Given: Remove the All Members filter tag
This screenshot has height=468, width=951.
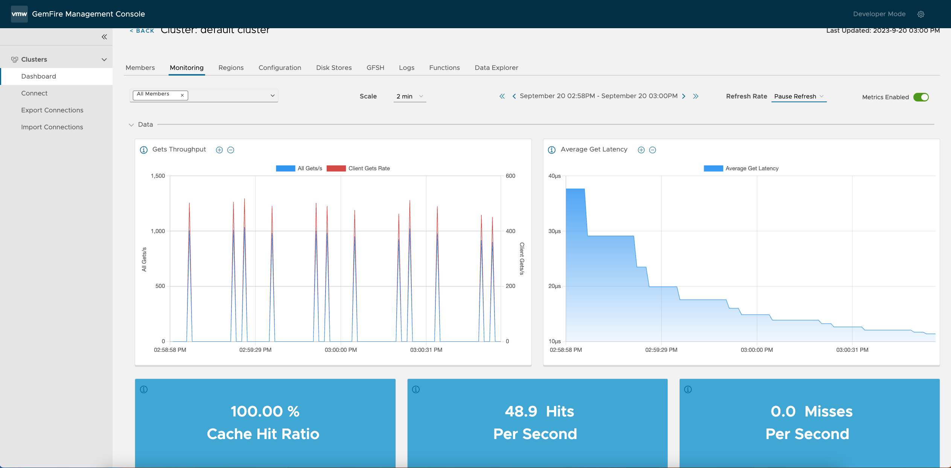Looking at the screenshot, I should 182,95.
